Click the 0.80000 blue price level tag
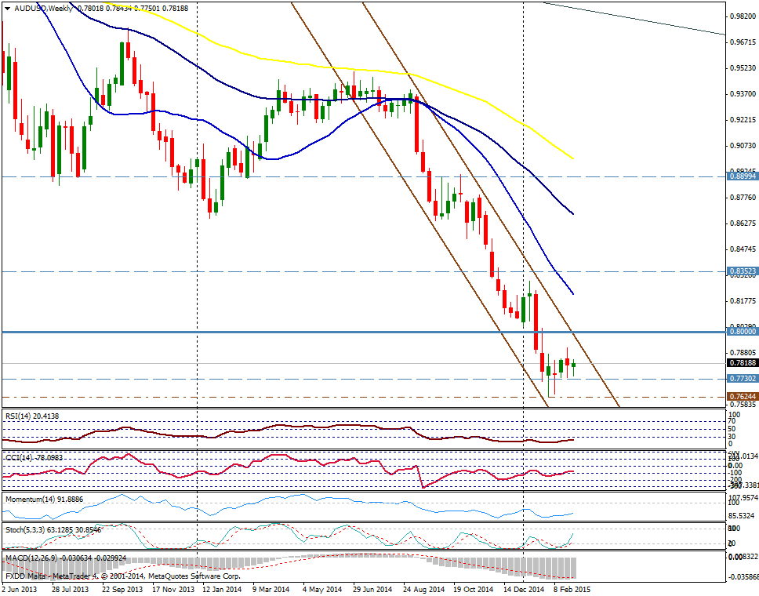This screenshot has height=596, width=759. [742, 332]
